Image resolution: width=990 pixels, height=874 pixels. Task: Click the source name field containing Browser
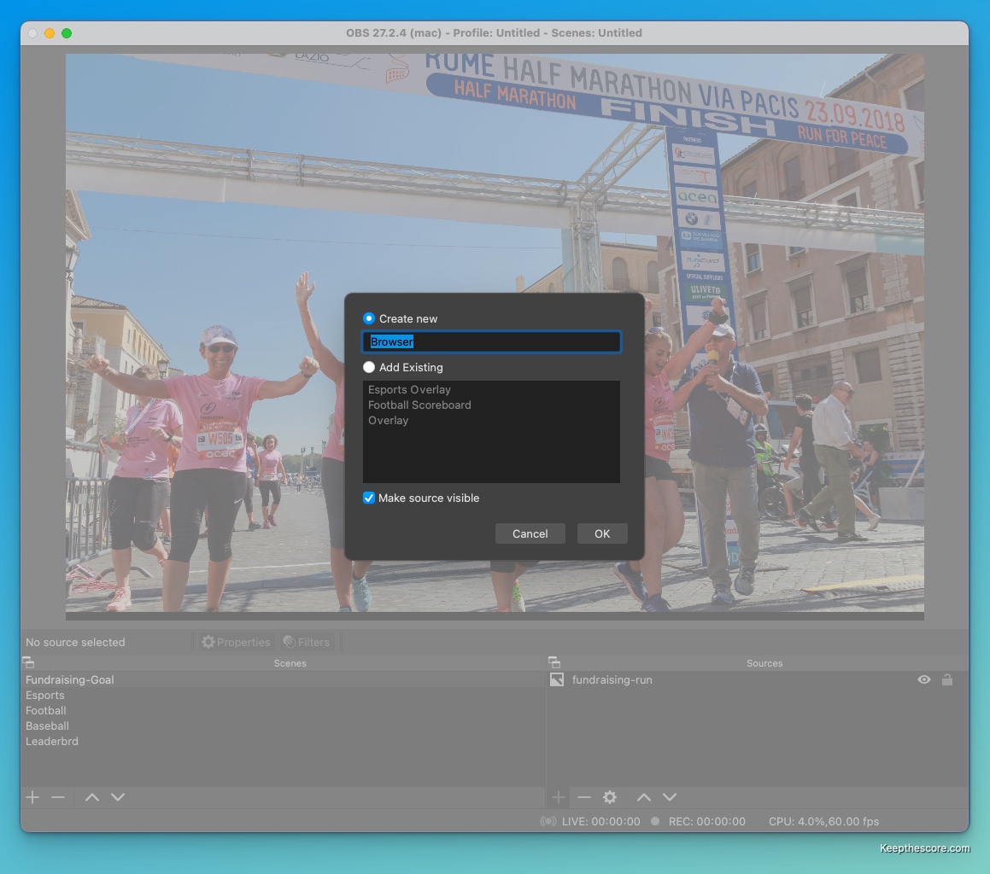(491, 341)
